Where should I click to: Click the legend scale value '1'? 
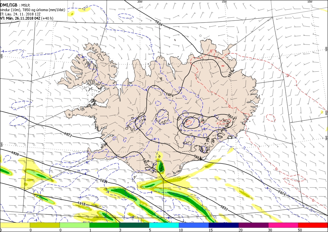tap(91, 230)
